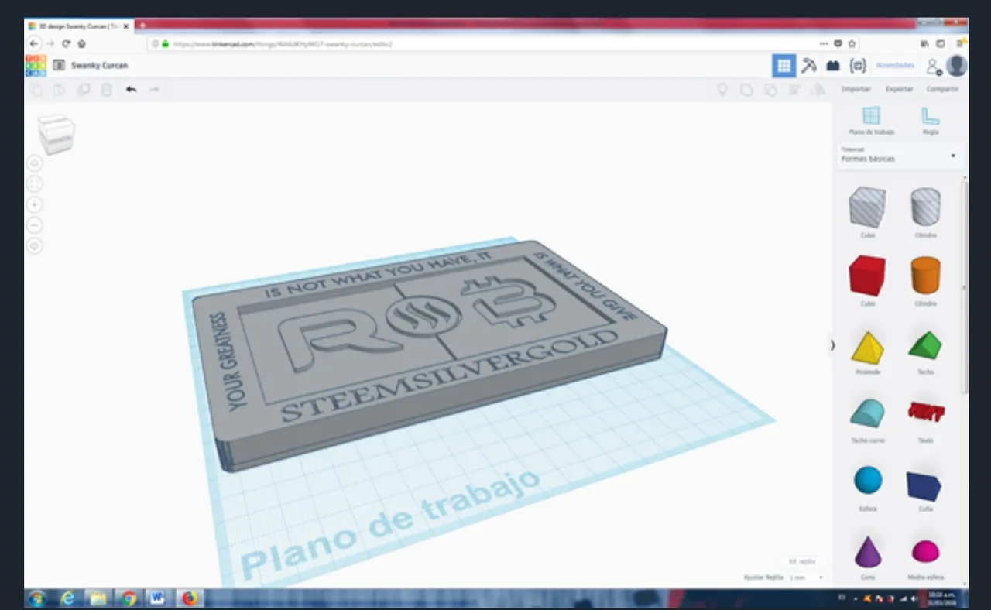
Task: Click the Delete trash icon in the toolbar
Action: tap(107, 90)
